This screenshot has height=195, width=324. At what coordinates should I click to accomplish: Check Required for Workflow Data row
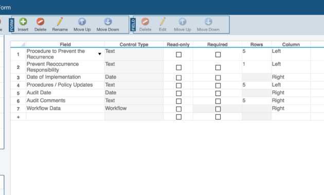(218, 109)
